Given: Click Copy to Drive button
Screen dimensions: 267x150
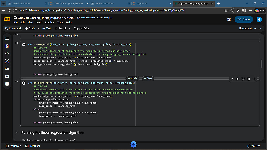Looking at the screenshot, I should [82, 29].
